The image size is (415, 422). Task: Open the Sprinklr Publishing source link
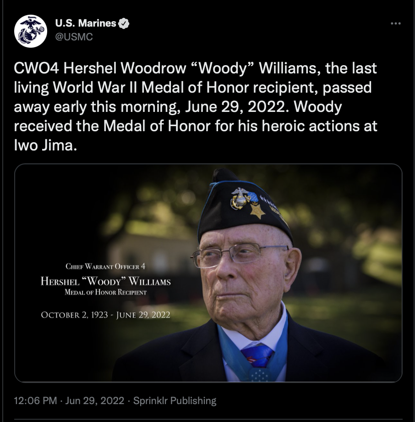175,400
